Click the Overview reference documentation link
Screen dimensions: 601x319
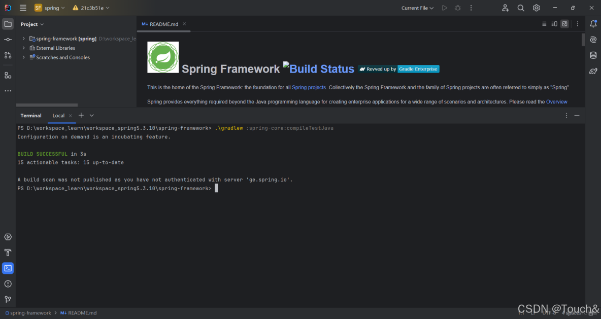(x=556, y=101)
